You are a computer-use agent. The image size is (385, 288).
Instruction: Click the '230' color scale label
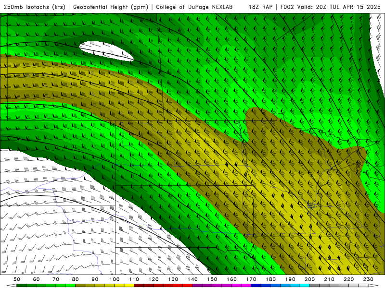[x=368, y=279]
